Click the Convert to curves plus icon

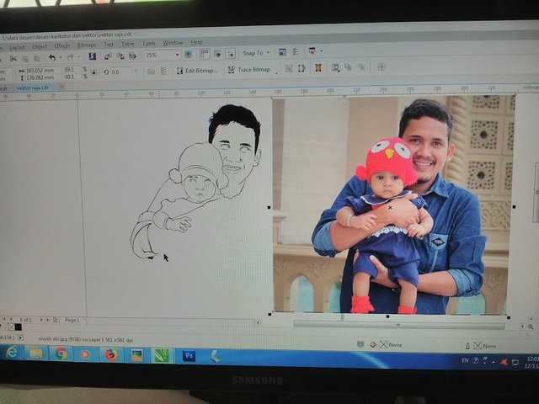381,66
